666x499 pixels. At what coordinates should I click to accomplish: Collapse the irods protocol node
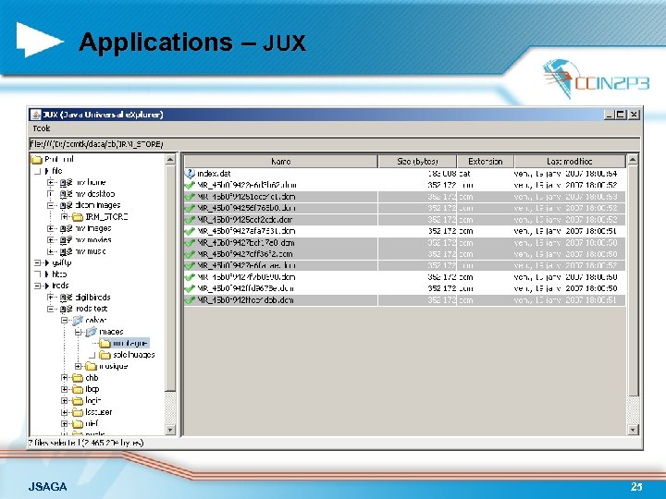point(37,286)
